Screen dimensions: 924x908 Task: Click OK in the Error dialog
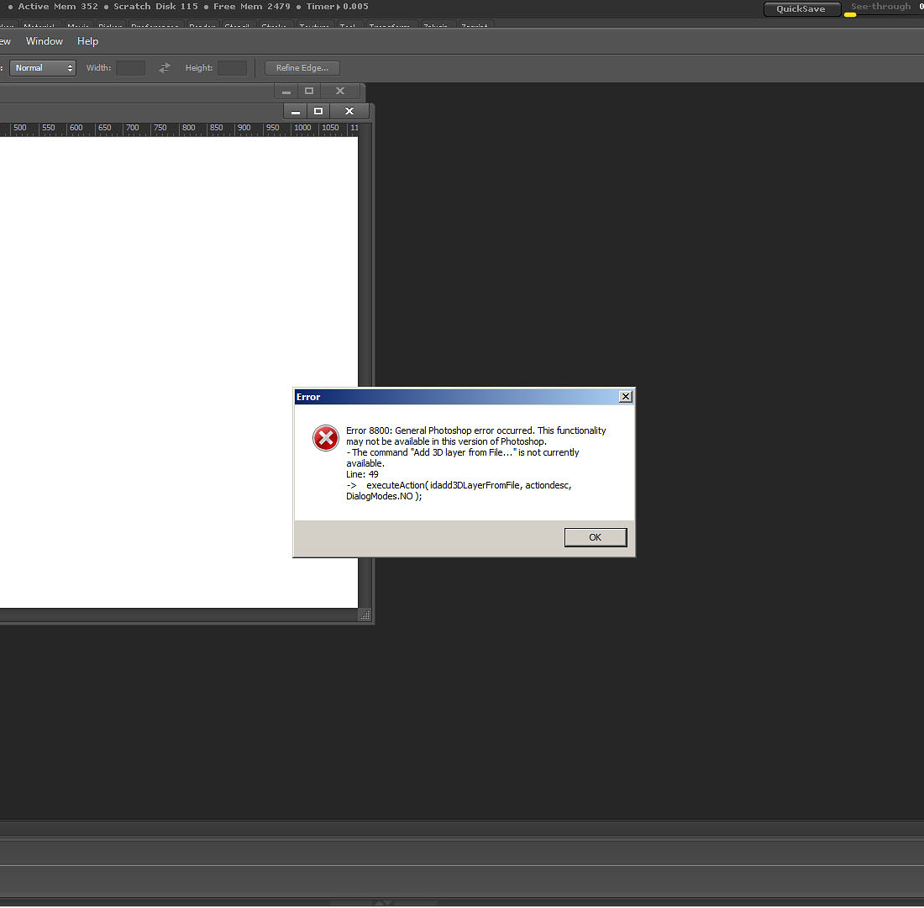pyautogui.click(x=596, y=537)
